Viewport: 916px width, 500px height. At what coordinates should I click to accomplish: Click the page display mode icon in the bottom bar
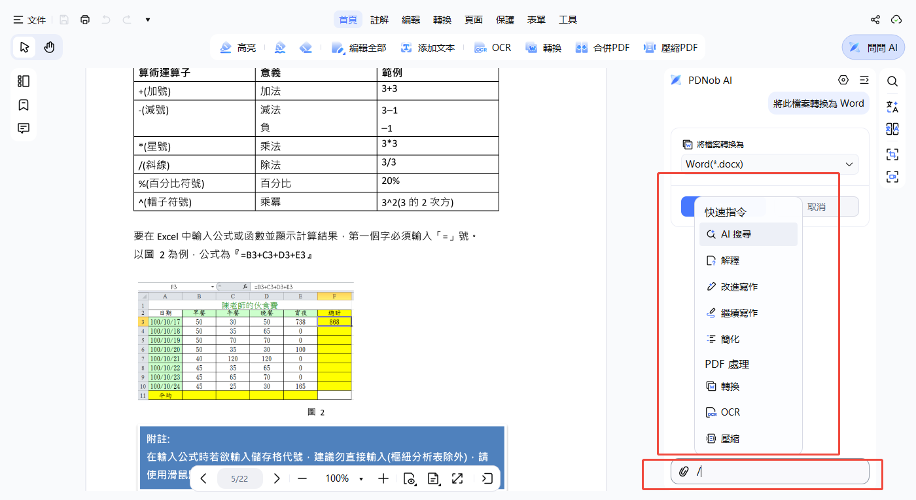pyautogui.click(x=433, y=478)
